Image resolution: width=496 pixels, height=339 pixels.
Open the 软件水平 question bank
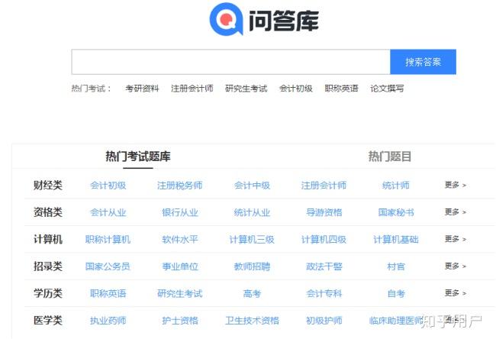tap(180, 239)
